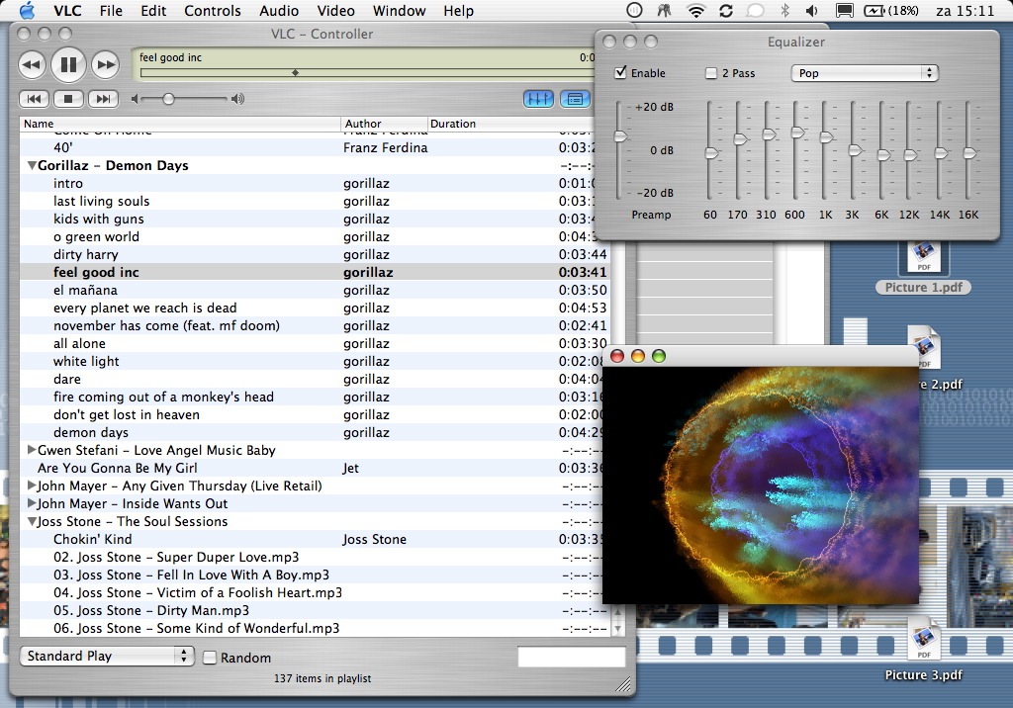Open the Controls menu
1013x708 pixels.
click(213, 10)
